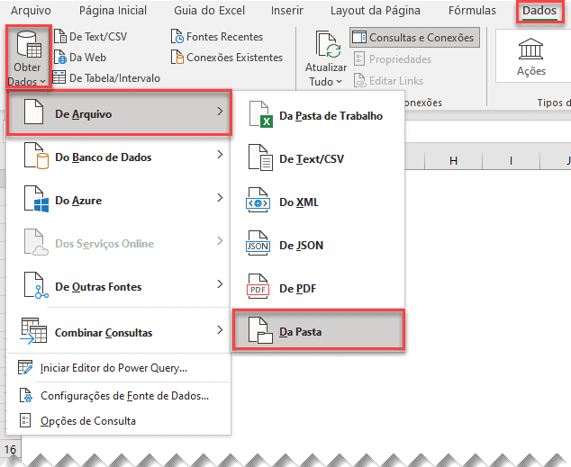Switch to the Fórmulas tab
571x467 pixels.
(x=472, y=11)
